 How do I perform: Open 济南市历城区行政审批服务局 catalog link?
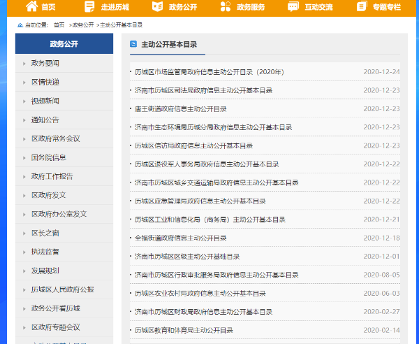point(216,275)
